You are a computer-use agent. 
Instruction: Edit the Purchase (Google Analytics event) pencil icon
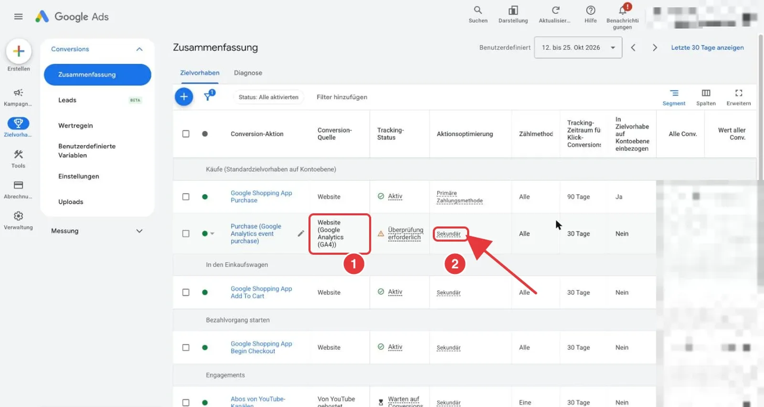301,233
